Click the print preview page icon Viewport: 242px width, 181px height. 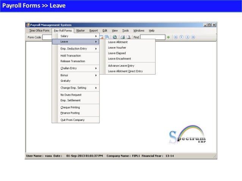129,37
